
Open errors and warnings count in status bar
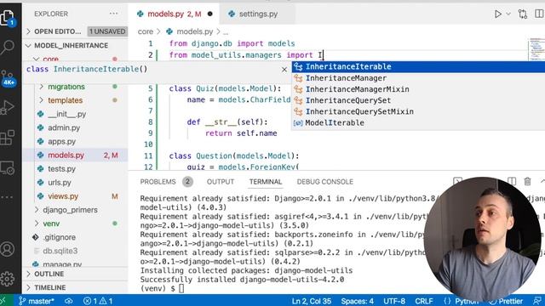[98, 301]
